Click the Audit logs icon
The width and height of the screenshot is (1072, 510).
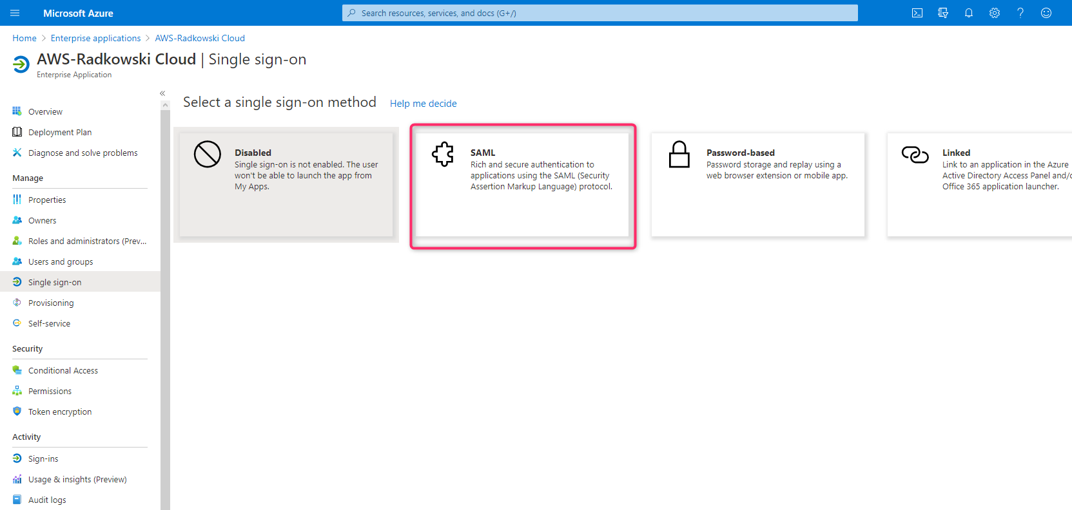pos(17,500)
